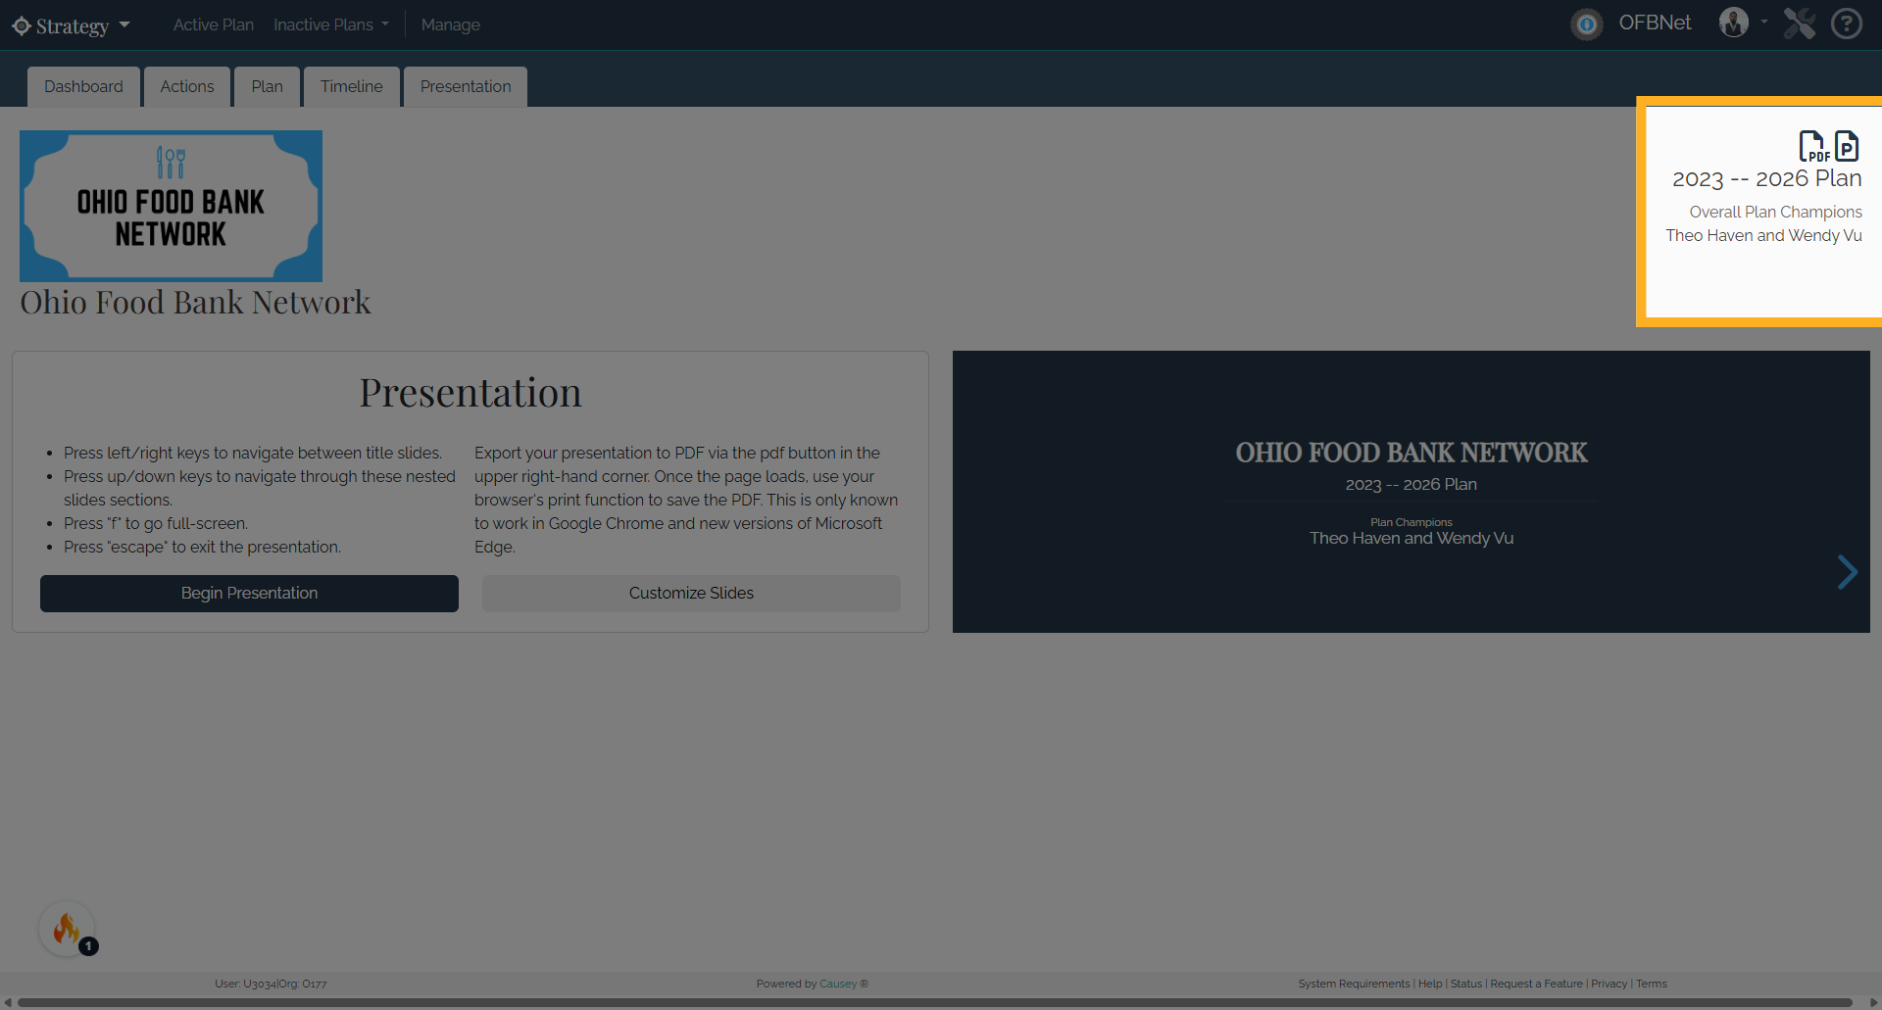The height and width of the screenshot is (1010, 1882).
Task: Open the flame notification icon with badge
Action: (x=68, y=929)
